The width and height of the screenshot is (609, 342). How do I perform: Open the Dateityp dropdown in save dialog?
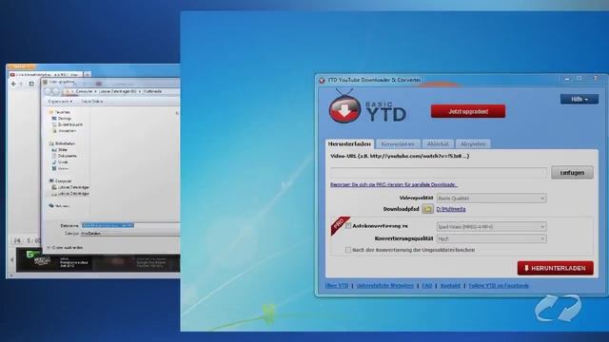click(130, 234)
